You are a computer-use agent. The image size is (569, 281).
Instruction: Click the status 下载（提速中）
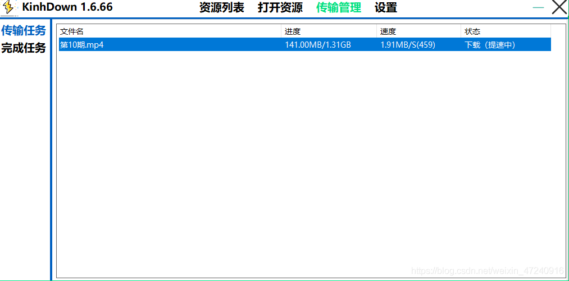point(490,45)
